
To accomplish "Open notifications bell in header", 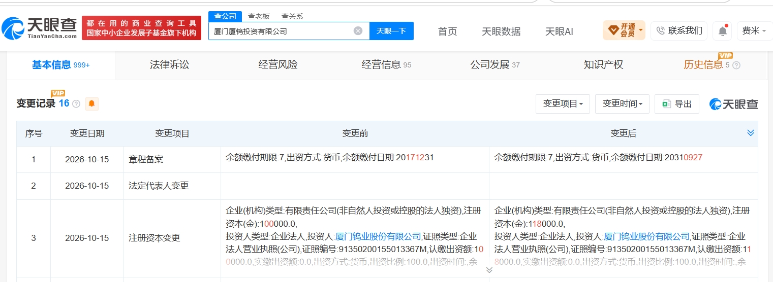I will [722, 31].
